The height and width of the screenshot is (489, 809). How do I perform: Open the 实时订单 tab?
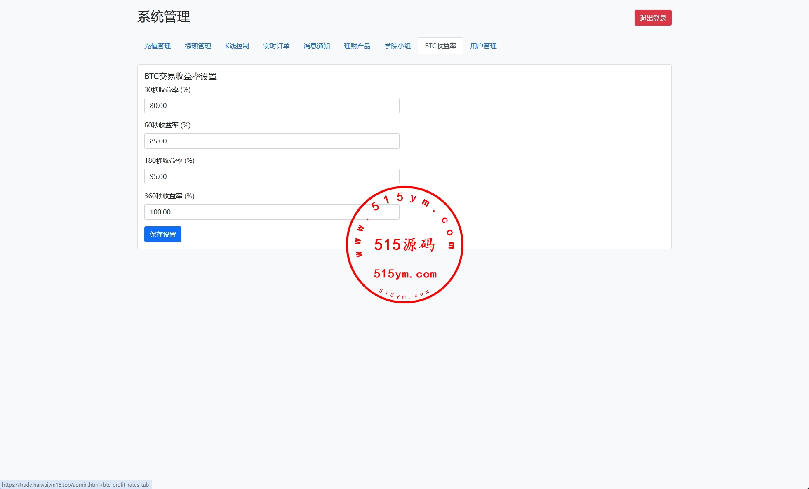276,46
